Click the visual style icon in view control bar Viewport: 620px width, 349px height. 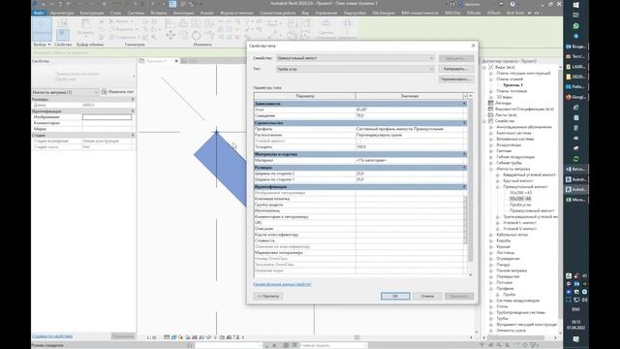point(173,337)
